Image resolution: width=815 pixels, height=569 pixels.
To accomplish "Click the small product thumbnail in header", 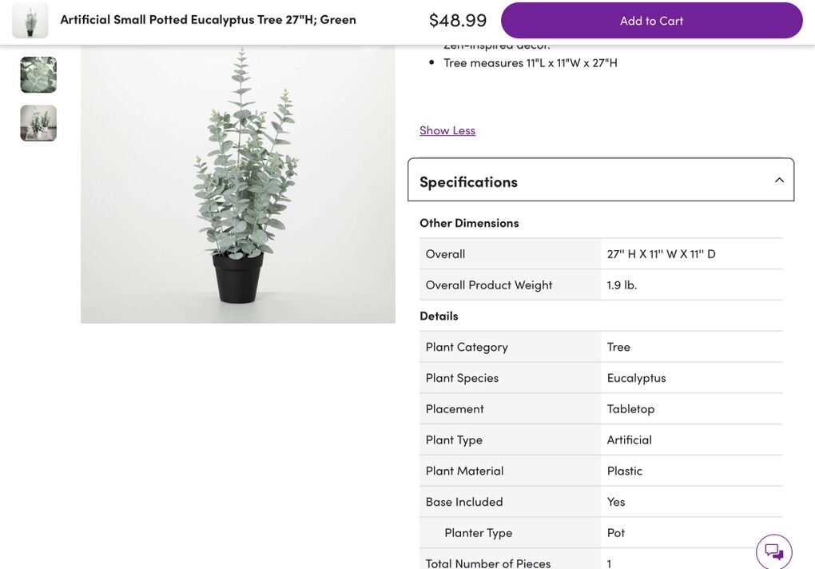I will pyautogui.click(x=30, y=20).
